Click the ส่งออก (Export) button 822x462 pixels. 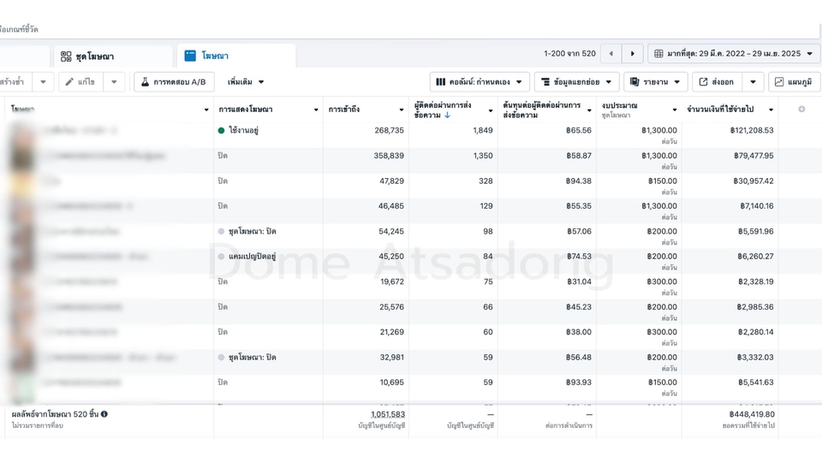point(716,82)
